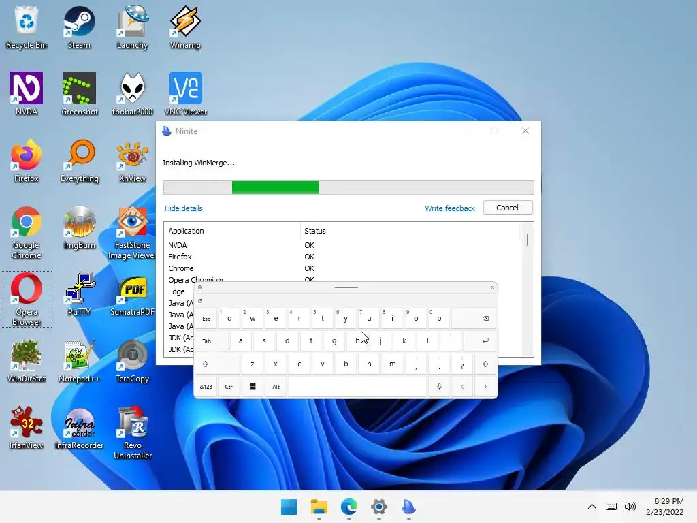The height and width of the screenshot is (523, 697).
Task: Tap the Esc key on touch keyboard
Action: coord(206,319)
